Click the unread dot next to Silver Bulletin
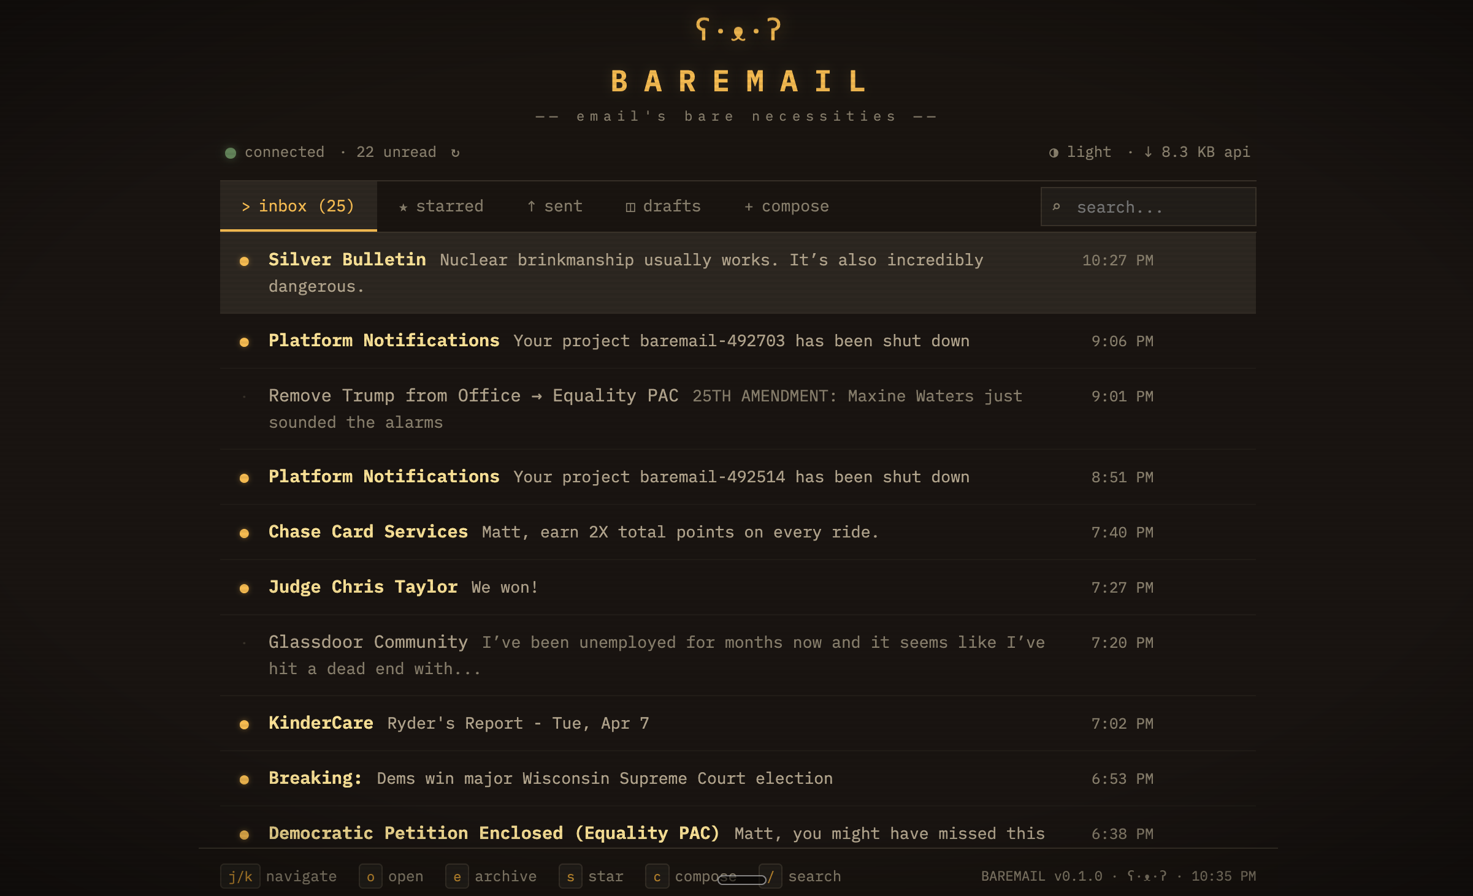Viewport: 1473px width, 896px height. 244,261
